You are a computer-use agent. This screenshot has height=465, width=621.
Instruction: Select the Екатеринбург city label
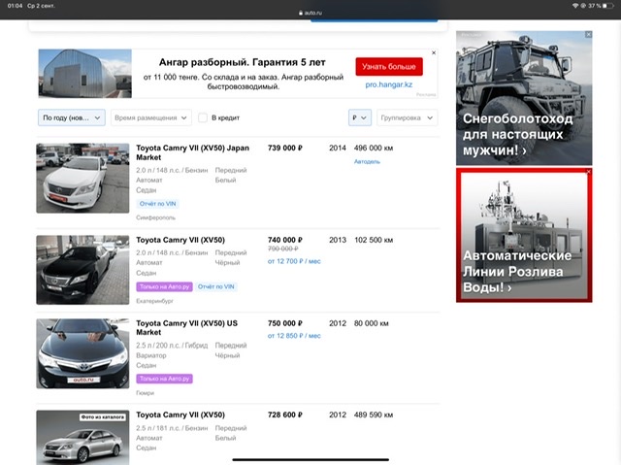pyautogui.click(x=155, y=301)
